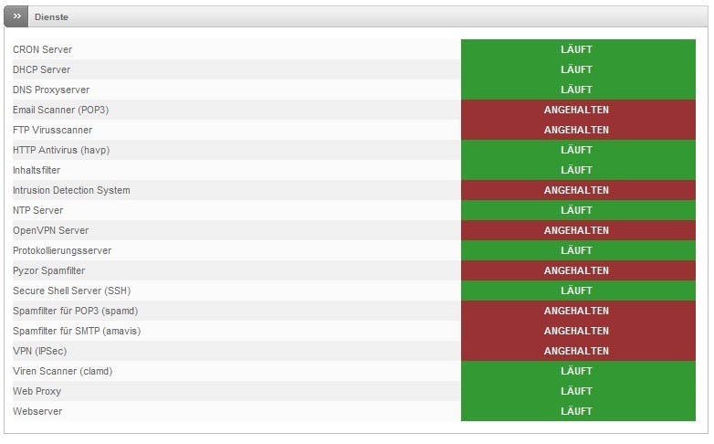The image size is (714, 444).
Task: Select the Spamfilter für SMTP (amavis) label
Action: coord(77,331)
